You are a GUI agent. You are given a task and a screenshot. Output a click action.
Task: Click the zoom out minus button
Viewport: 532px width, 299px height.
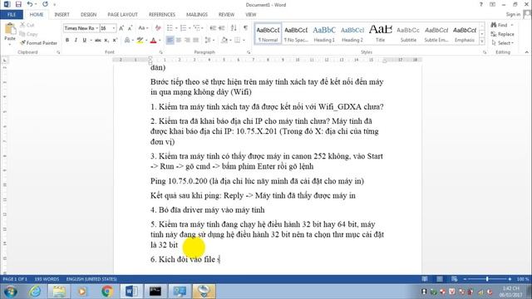click(465, 279)
